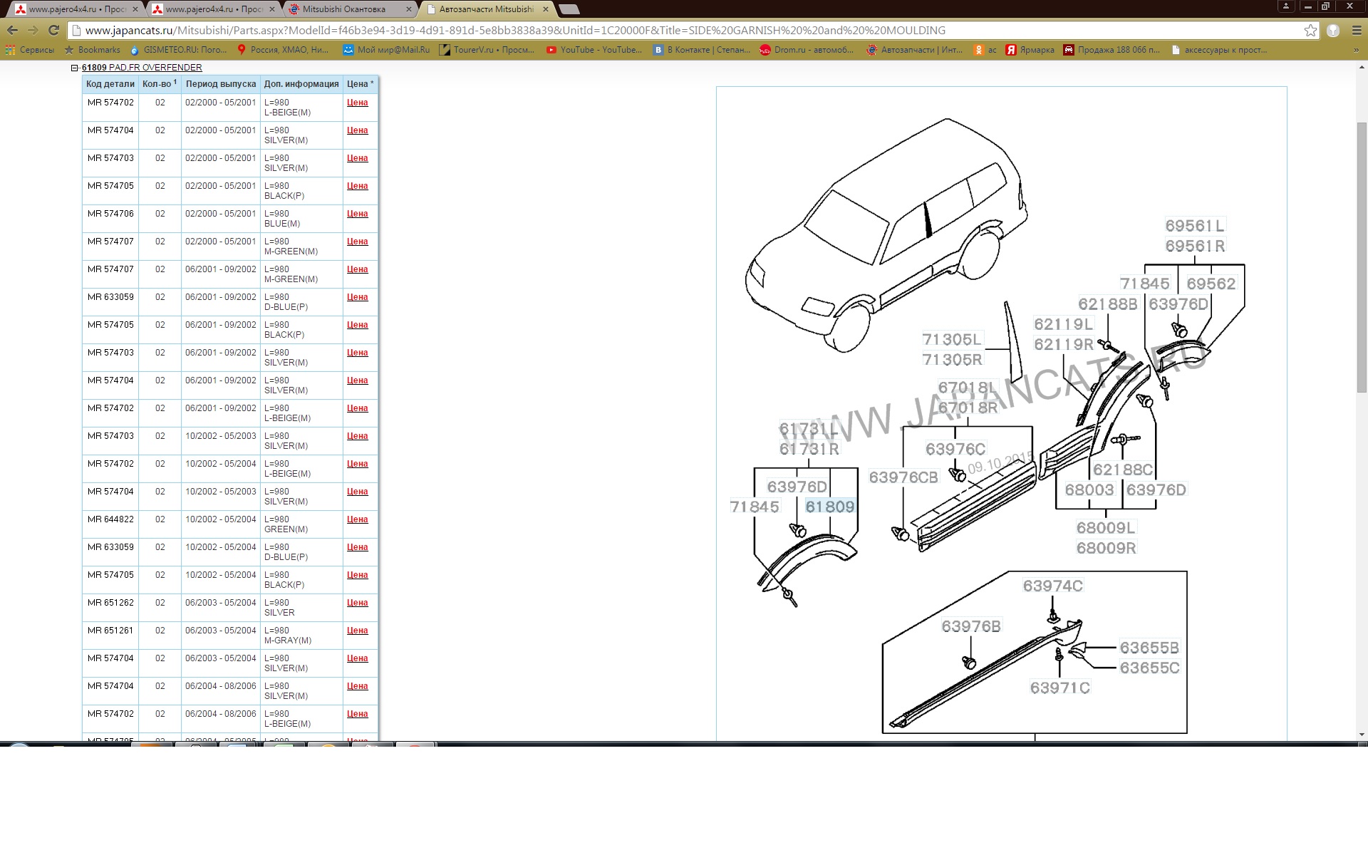Bookmark this page using the star icon

1310,30
